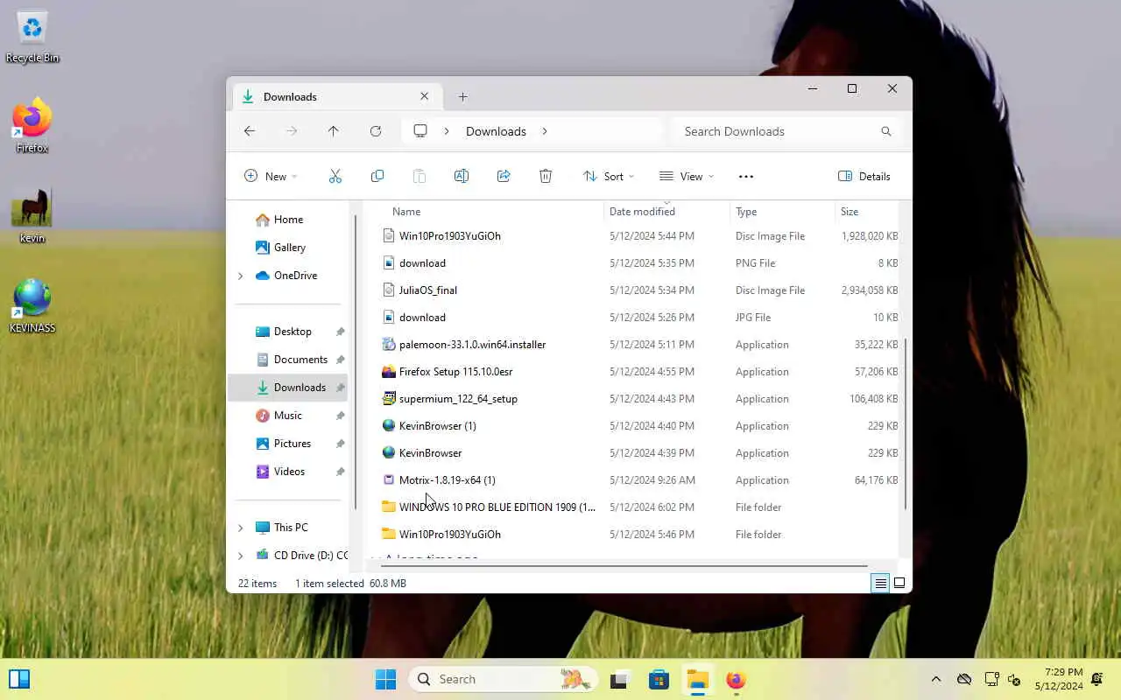Toggle the Details pane button
This screenshot has width=1121, height=700.
864,176
